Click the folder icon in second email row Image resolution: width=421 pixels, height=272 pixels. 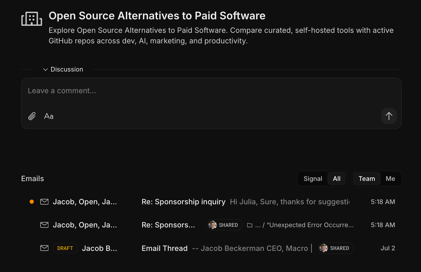(250, 225)
